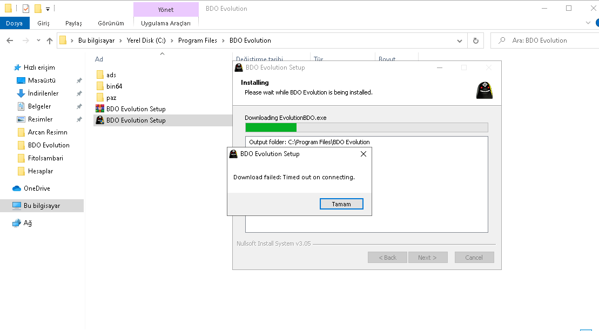Screen dimensions: 599x331
Task: Expand address bar history dropdown
Action: pyautogui.click(x=460, y=40)
